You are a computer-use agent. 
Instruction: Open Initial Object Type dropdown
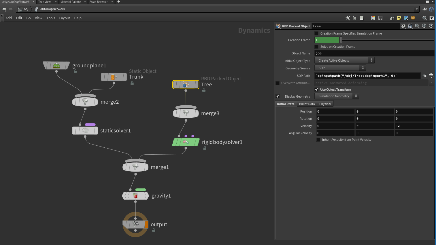(344, 60)
